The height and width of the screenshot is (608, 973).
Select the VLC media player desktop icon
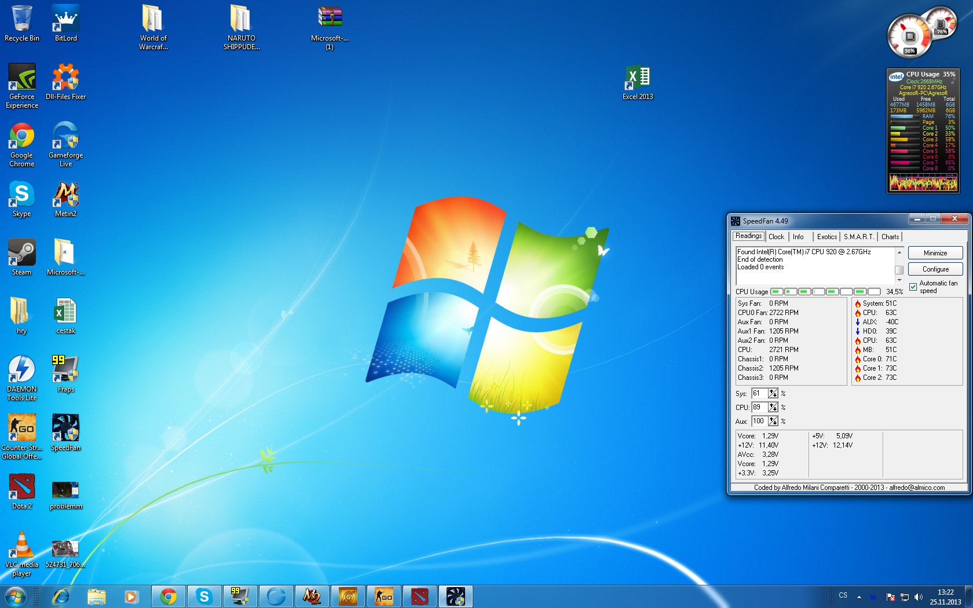(22, 554)
